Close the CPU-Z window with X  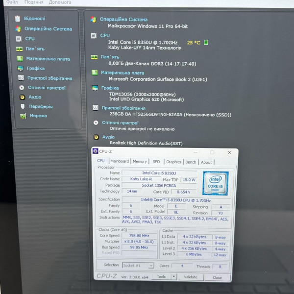[229, 152]
